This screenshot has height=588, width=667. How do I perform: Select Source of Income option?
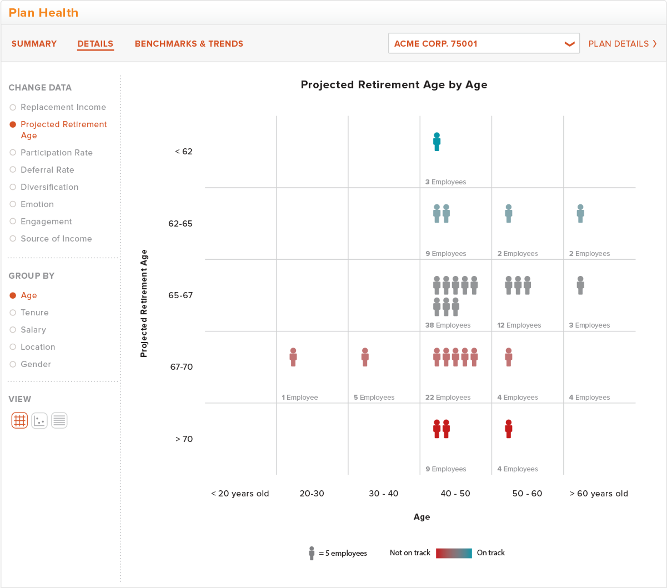tap(13, 239)
